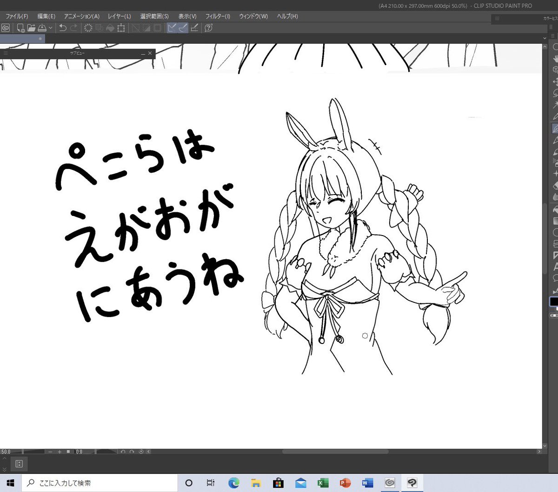
Task: Open the アニメーション(A) menu
Action: point(82,16)
